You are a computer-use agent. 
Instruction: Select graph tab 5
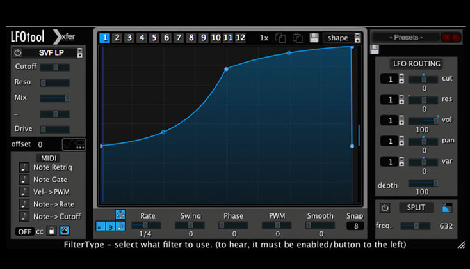[154, 38]
